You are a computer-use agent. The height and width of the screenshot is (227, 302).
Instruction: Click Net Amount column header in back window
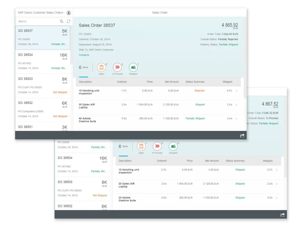coord(212,161)
